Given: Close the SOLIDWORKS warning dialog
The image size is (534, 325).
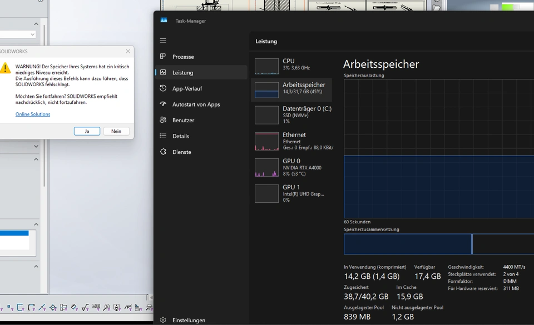Looking at the screenshot, I should point(128,51).
